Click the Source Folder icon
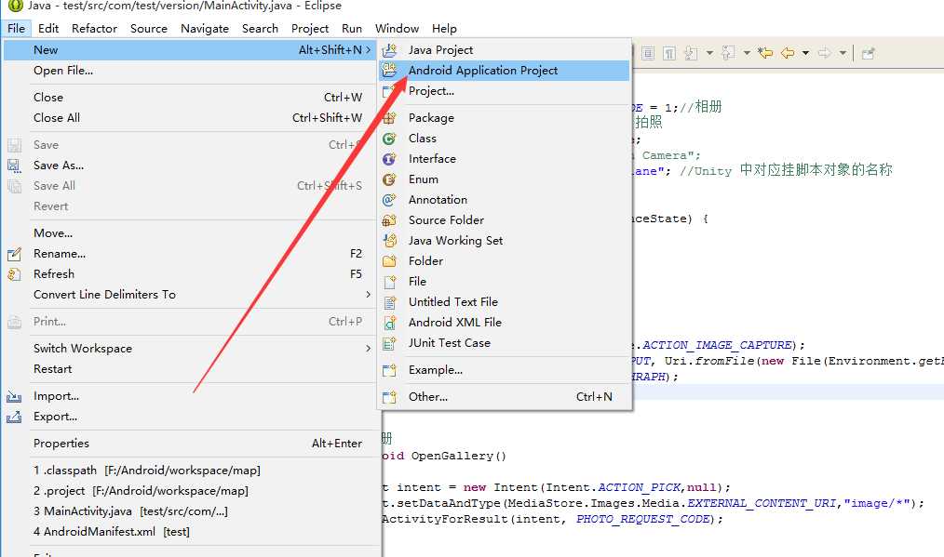944x557 pixels. pos(389,220)
